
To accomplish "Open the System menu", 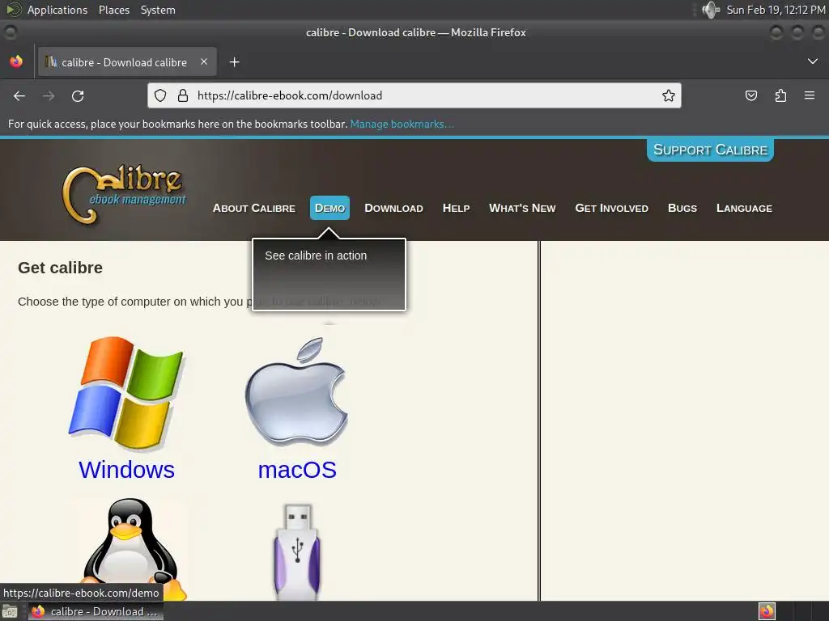I will click(158, 10).
